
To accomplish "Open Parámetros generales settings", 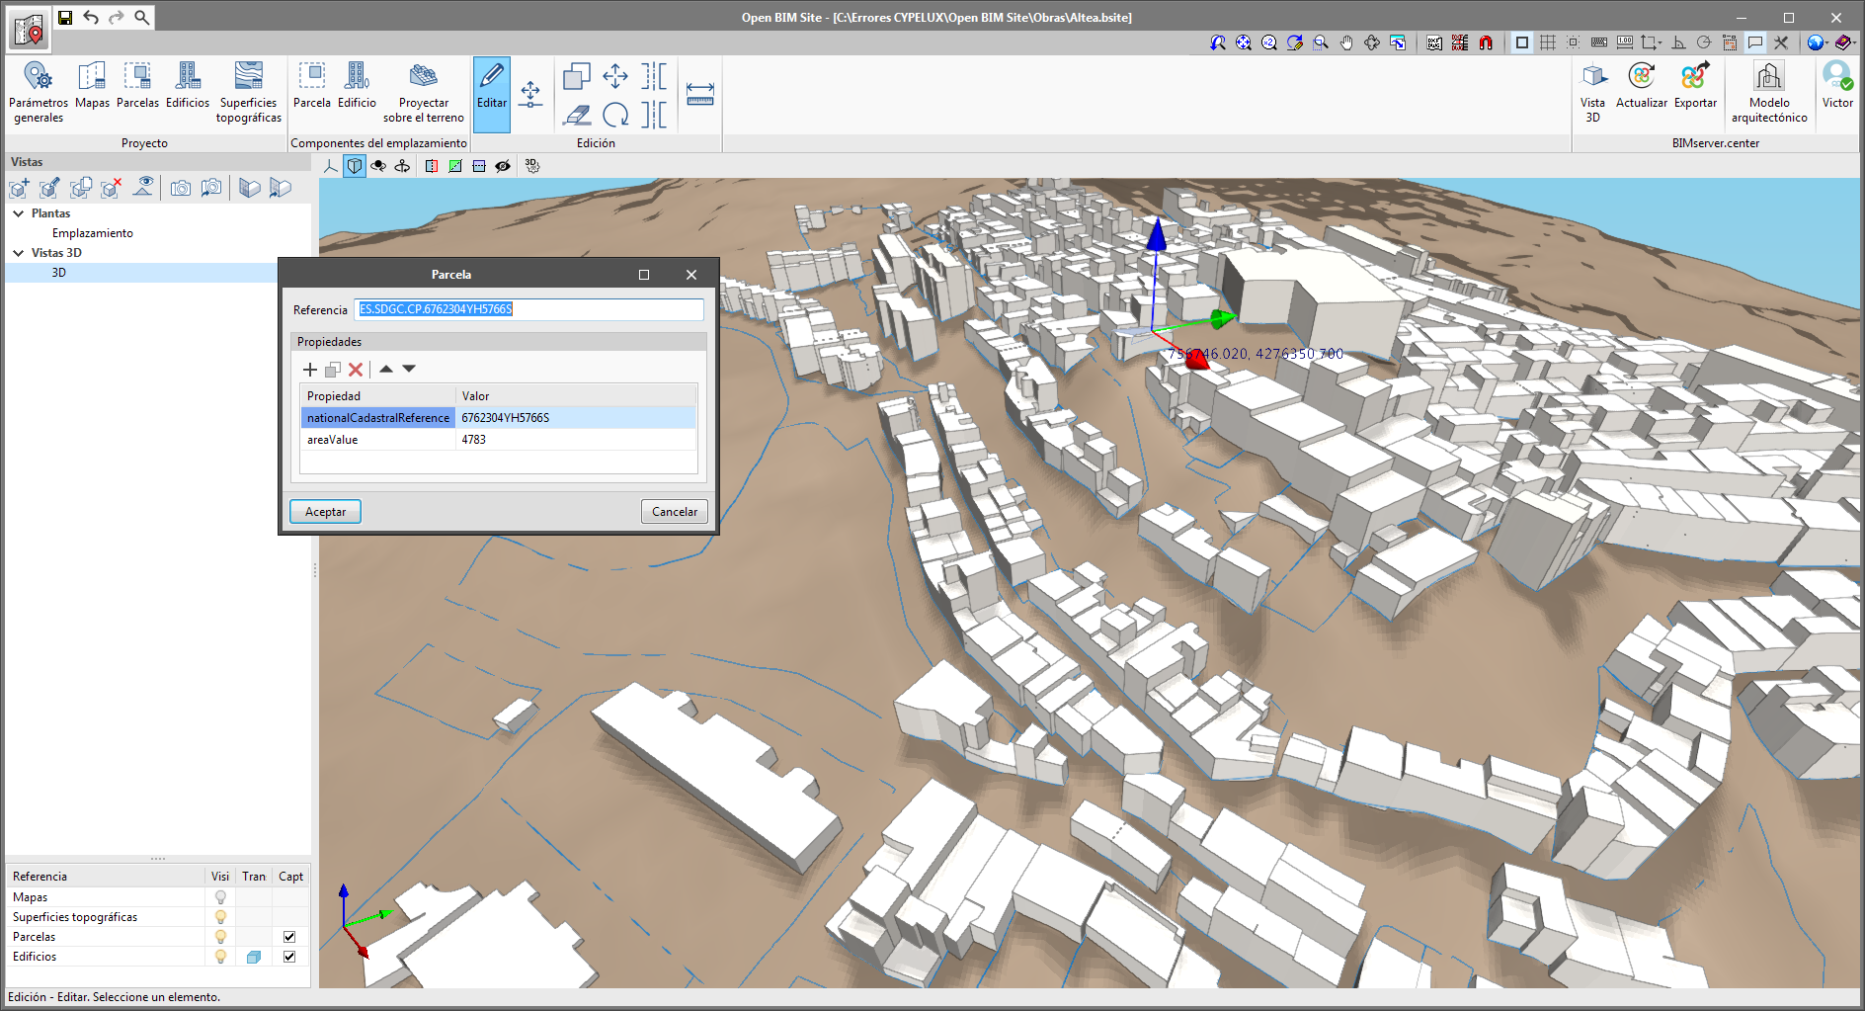I will click(39, 91).
